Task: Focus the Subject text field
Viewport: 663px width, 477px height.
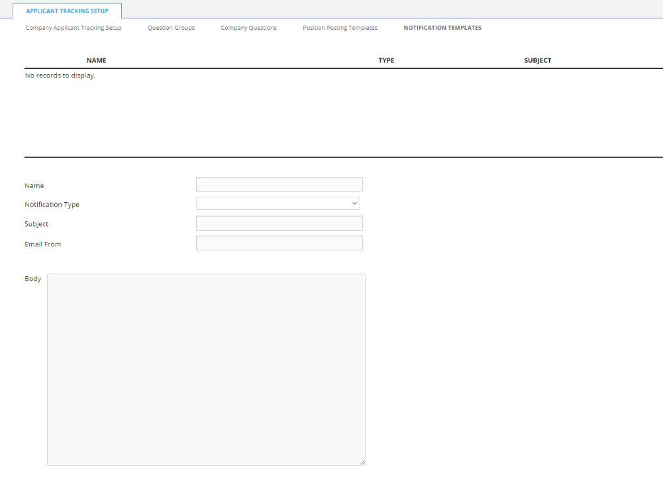Action: [279, 223]
